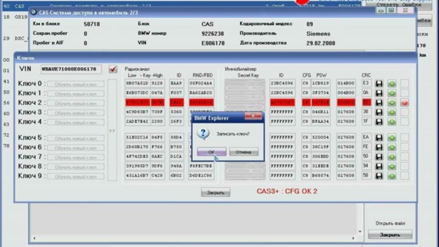Image resolution: width=439 pixels, height=247 pixels.
Task: Toggle the rightmost checkbox in Ключ 6 row
Action: (405, 147)
